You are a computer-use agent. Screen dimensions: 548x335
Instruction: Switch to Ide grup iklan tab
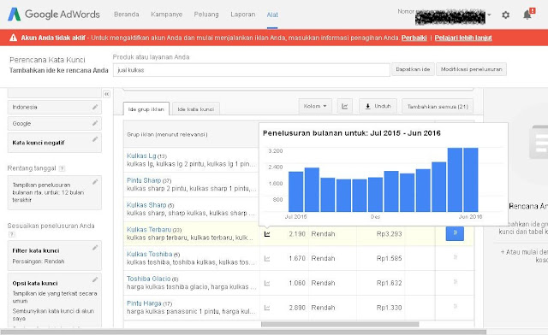click(146, 109)
